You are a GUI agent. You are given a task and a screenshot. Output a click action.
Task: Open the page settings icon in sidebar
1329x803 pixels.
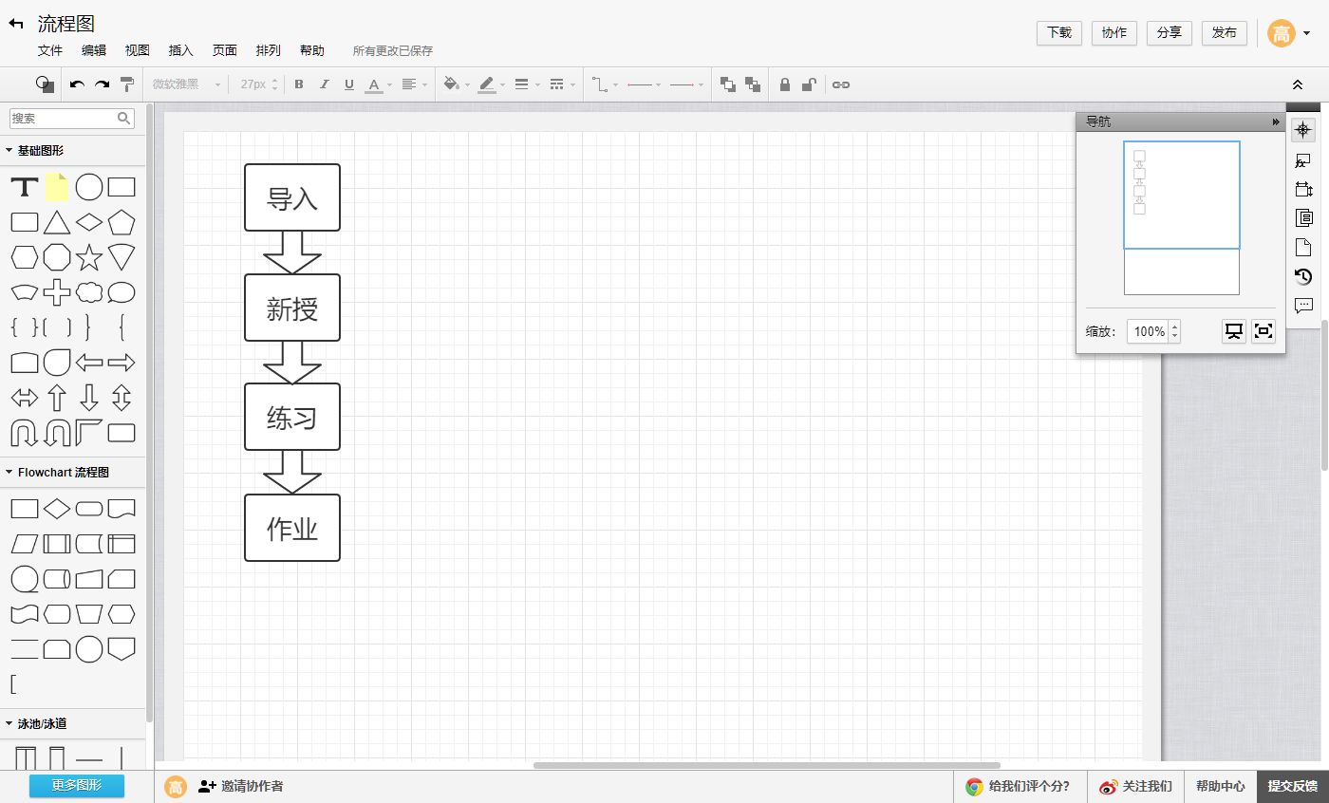(1303, 247)
